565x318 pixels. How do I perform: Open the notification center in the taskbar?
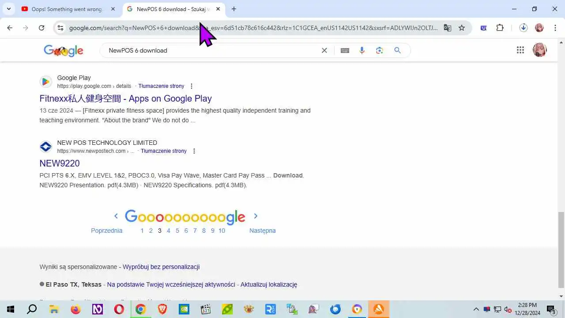click(x=551, y=309)
